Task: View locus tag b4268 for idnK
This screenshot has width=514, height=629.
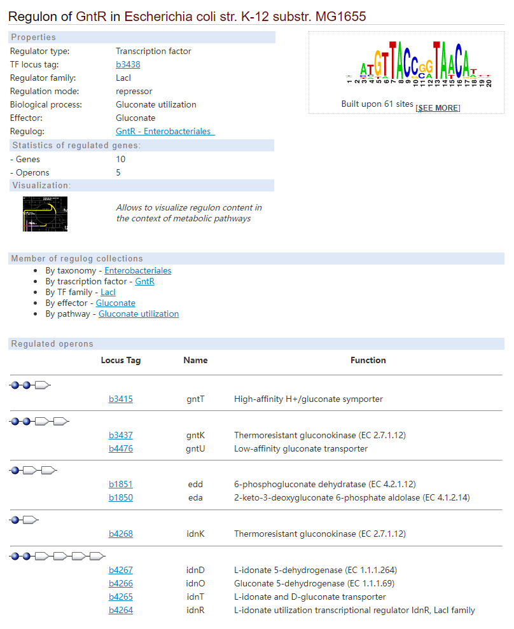Action: (121, 534)
